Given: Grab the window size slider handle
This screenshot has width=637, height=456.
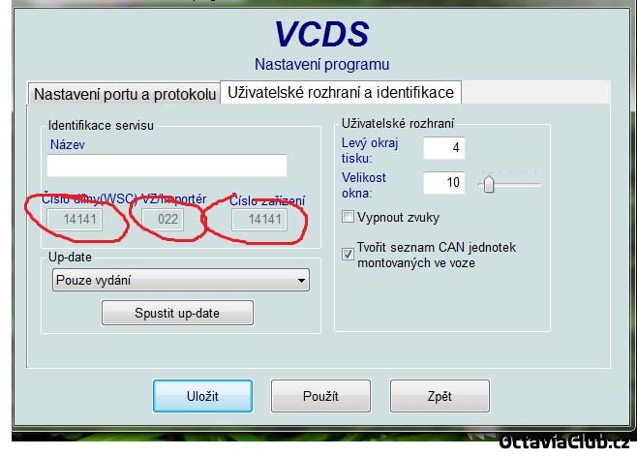Looking at the screenshot, I should coord(489,183).
